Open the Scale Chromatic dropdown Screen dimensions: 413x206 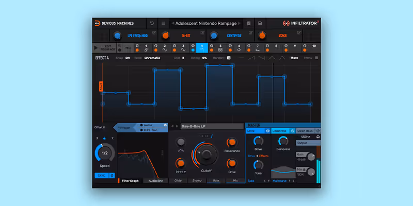[x=152, y=58]
